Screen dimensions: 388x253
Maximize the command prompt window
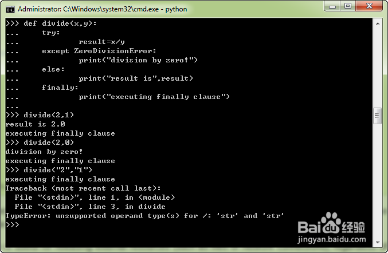[x=348, y=6]
